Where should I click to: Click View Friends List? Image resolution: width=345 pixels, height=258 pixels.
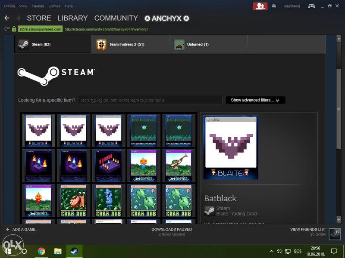pyautogui.click(x=308, y=230)
